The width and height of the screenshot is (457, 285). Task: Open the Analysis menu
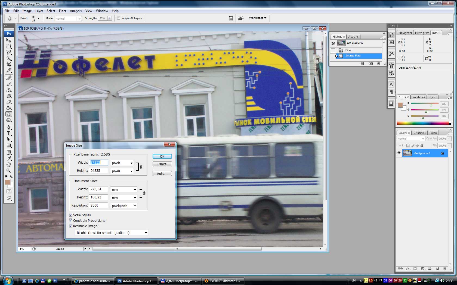point(76,11)
